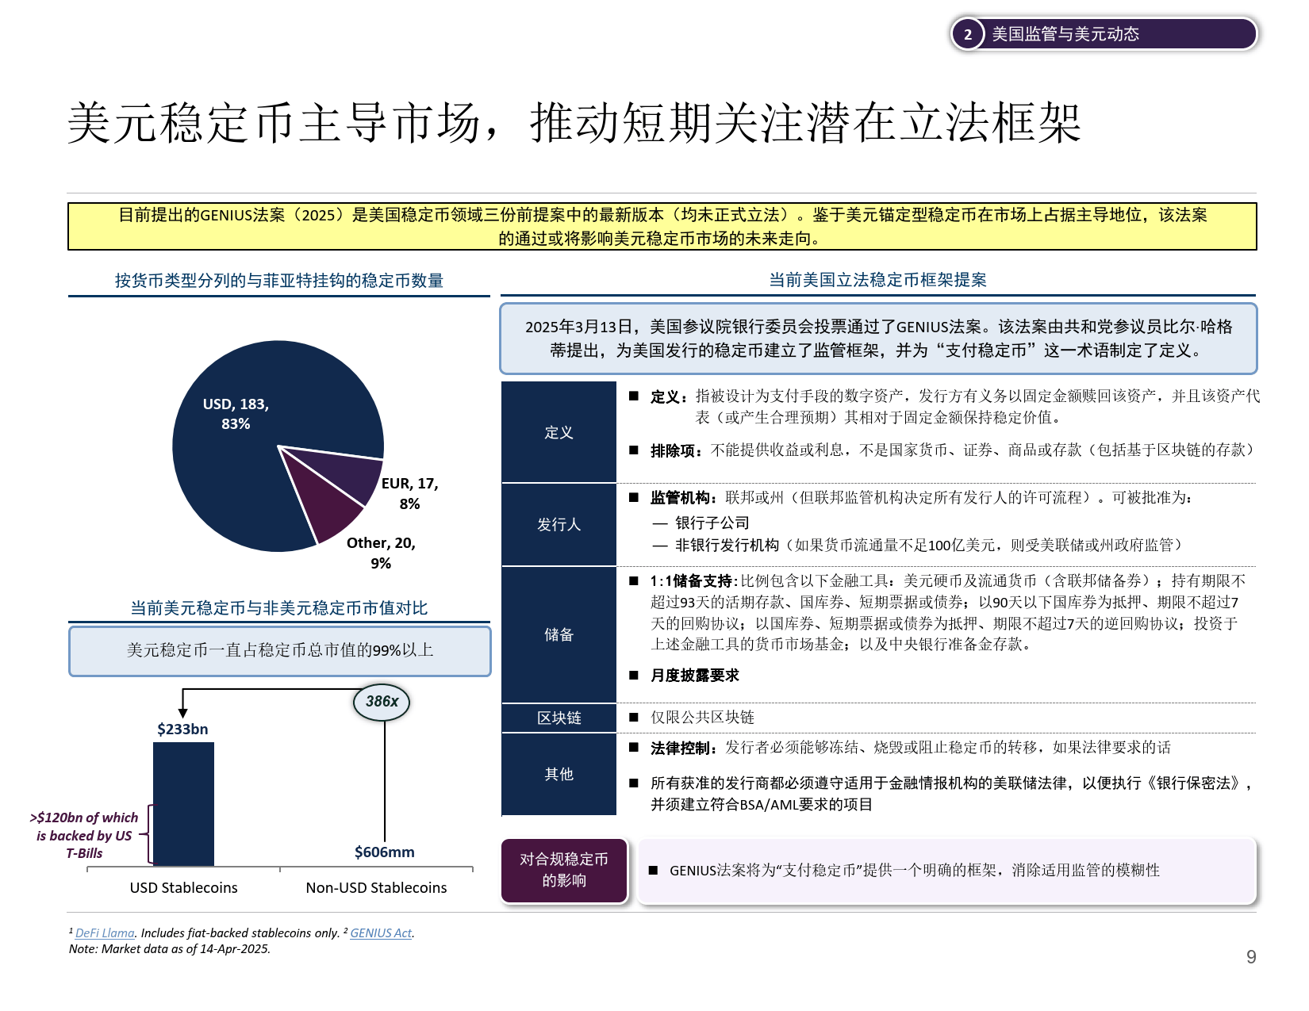Expand the 储备 section details
Screen dimensions: 1309x1011
(558, 634)
